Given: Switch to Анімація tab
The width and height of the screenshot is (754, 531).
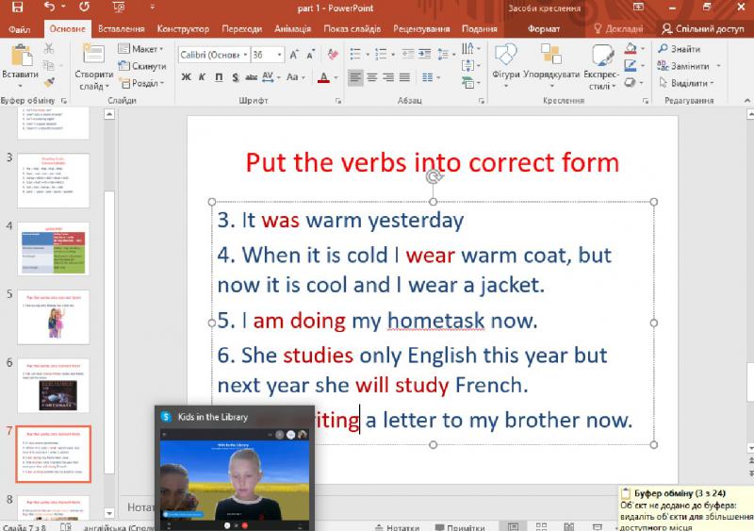Looking at the screenshot, I should pyautogui.click(x=292, y=29).
